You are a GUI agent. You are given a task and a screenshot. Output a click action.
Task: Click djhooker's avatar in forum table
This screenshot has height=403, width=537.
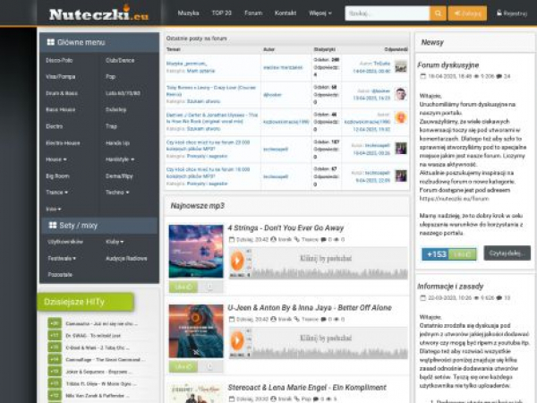[x=401, y=93]
